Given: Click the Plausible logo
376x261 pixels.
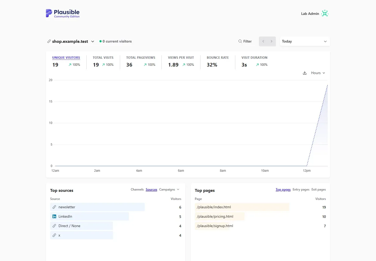Looking at the screenshot, I should [x=63, y=13].
